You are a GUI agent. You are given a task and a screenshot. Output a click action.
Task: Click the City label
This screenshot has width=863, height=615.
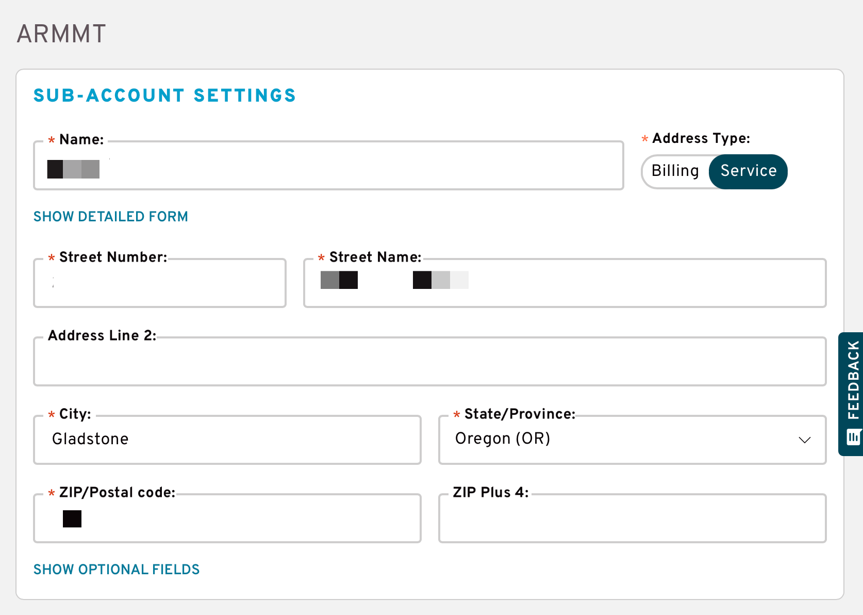click(75, 414)
